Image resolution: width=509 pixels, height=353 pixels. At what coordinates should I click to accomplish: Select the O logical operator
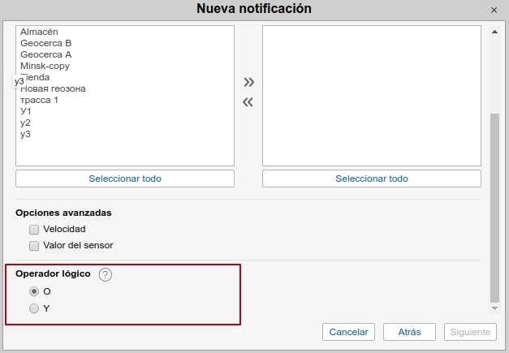tap(33, 291)
